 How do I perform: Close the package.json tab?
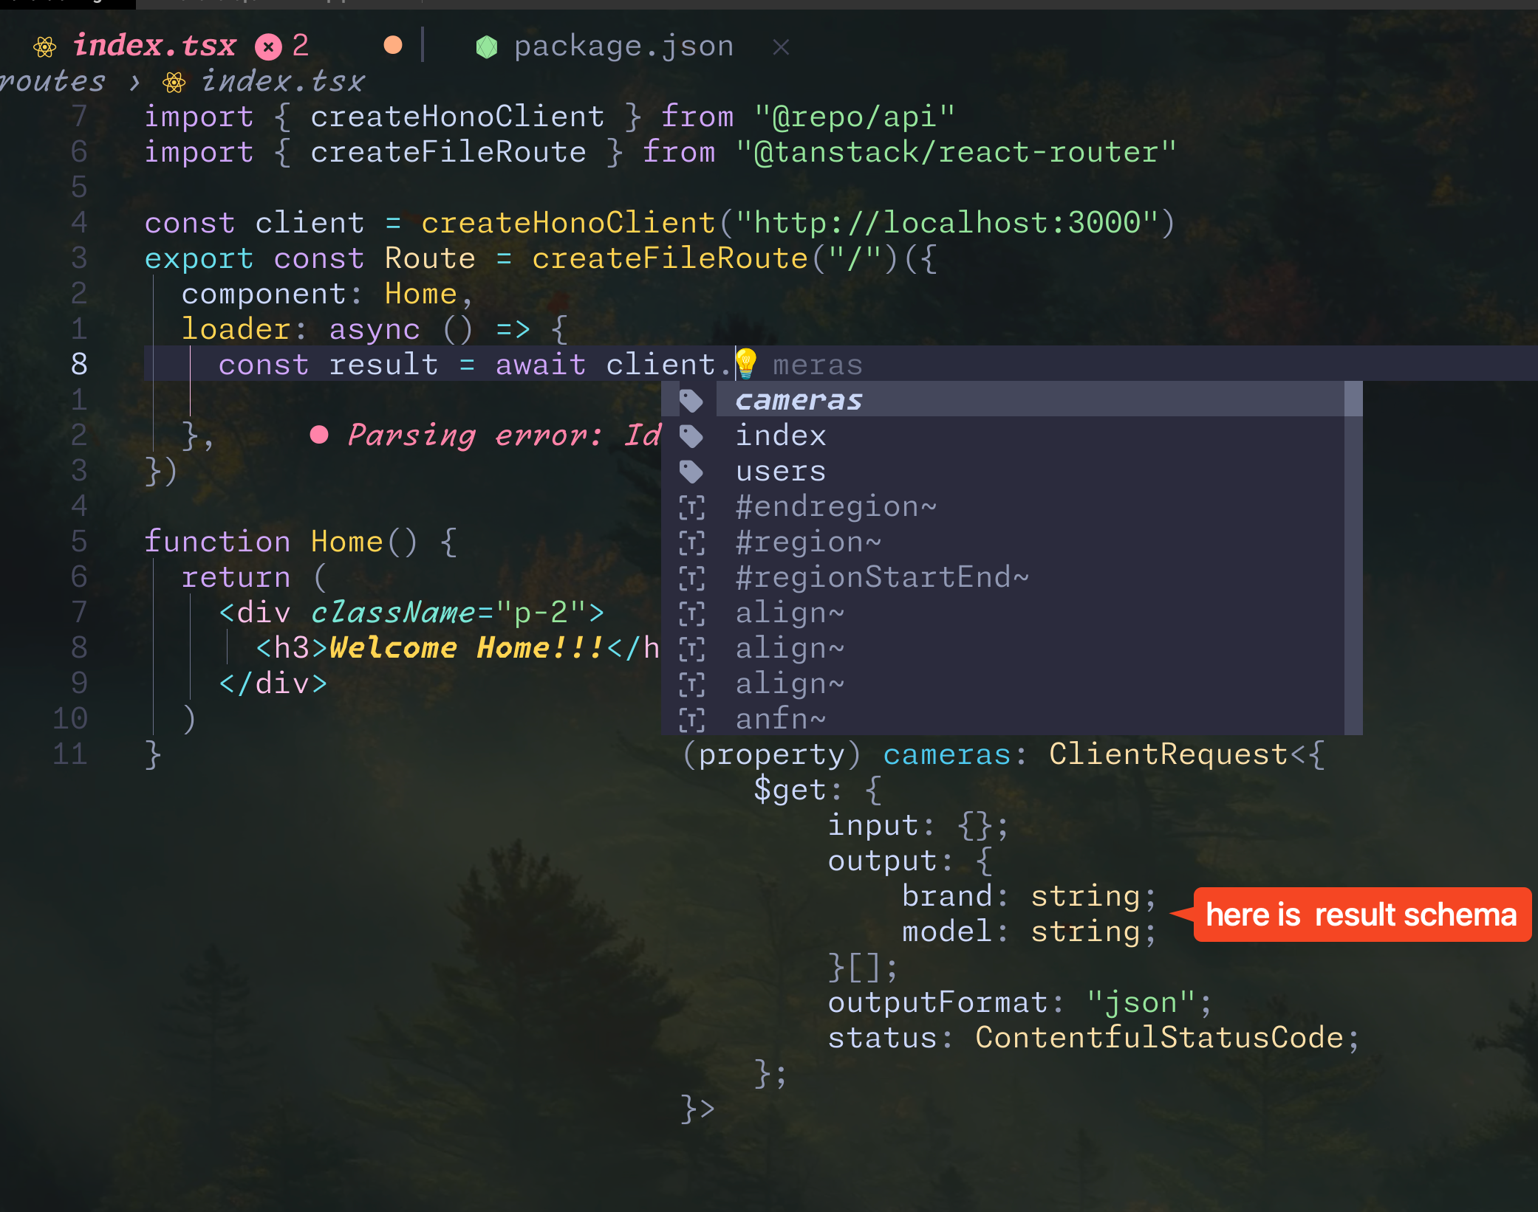tap(781, 47)
